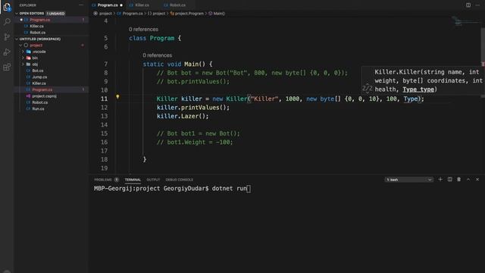Select the Terminal panel tab
The width and height of the screenshot is (485, 273).
pyautogui.click(x=133, y=180)
